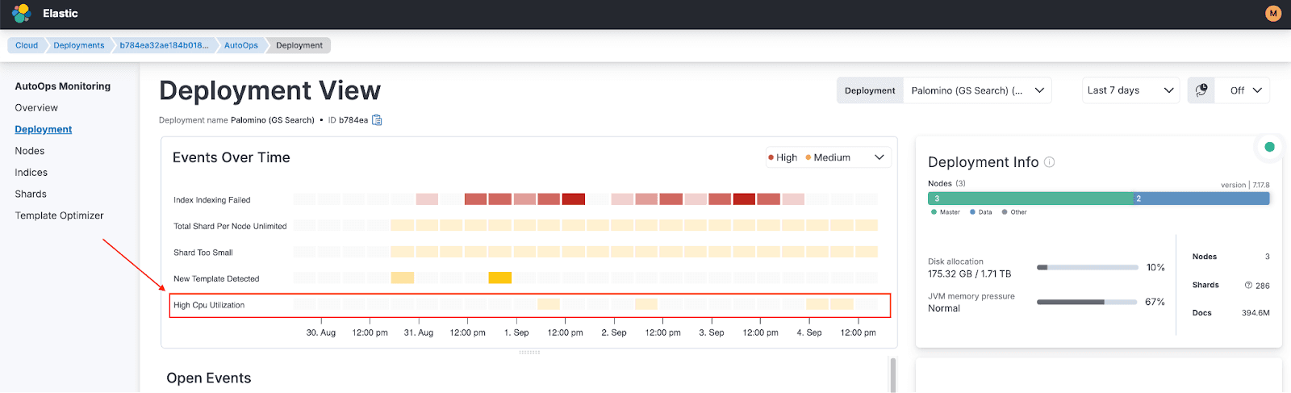Open the auto-refresh Off dropdown
Image resolution: width=1291 pixels, height=393 pixels.
[x=1245, y=90]
